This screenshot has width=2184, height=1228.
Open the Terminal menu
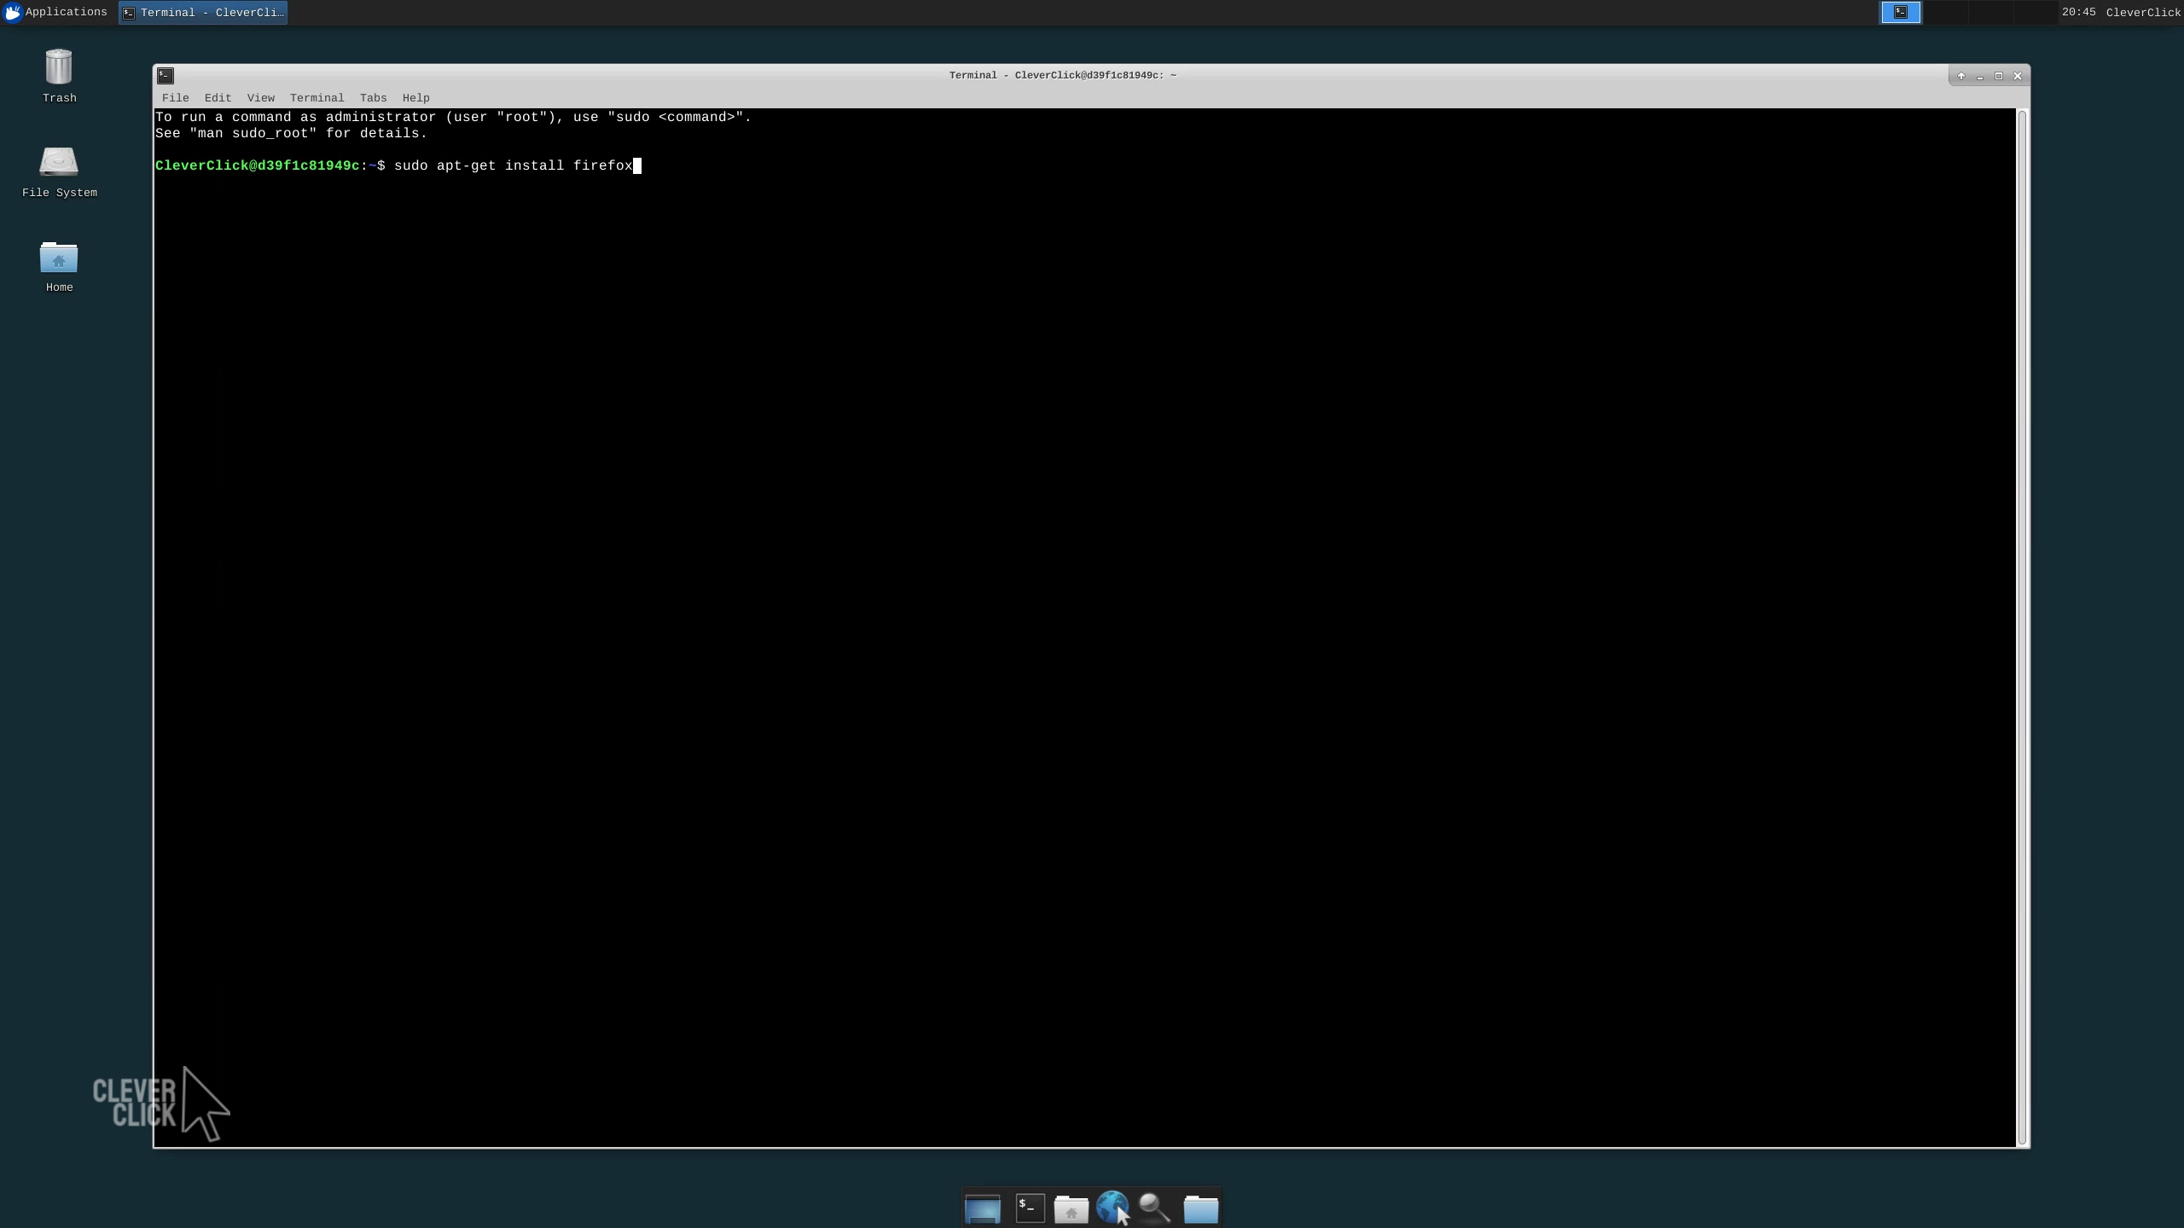[317, 98]
